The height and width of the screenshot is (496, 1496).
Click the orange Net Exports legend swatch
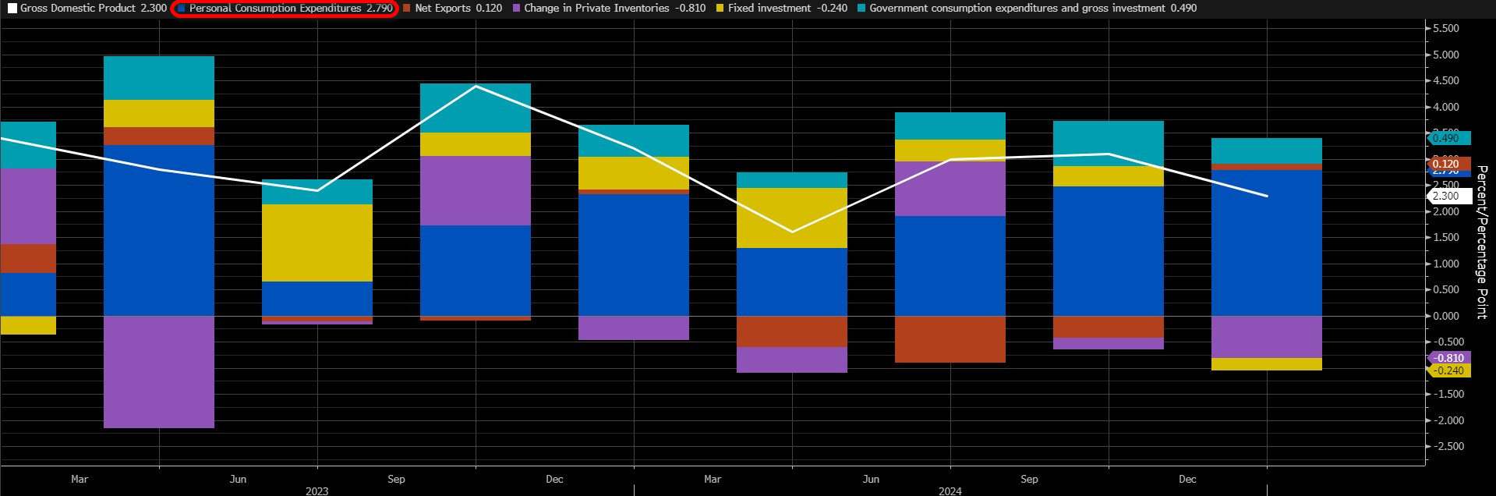click(x=407, y=9)
